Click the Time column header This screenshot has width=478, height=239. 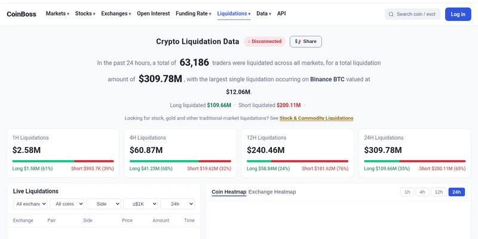tap(189, 220)
